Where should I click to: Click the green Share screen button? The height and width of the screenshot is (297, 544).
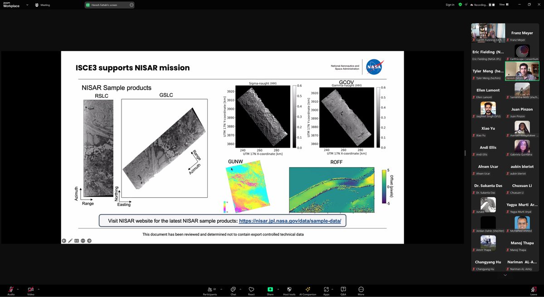pos(270,290)
